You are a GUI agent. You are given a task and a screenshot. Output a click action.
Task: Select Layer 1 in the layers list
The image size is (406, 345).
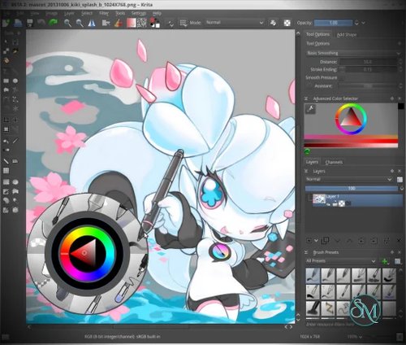[357, 200]
